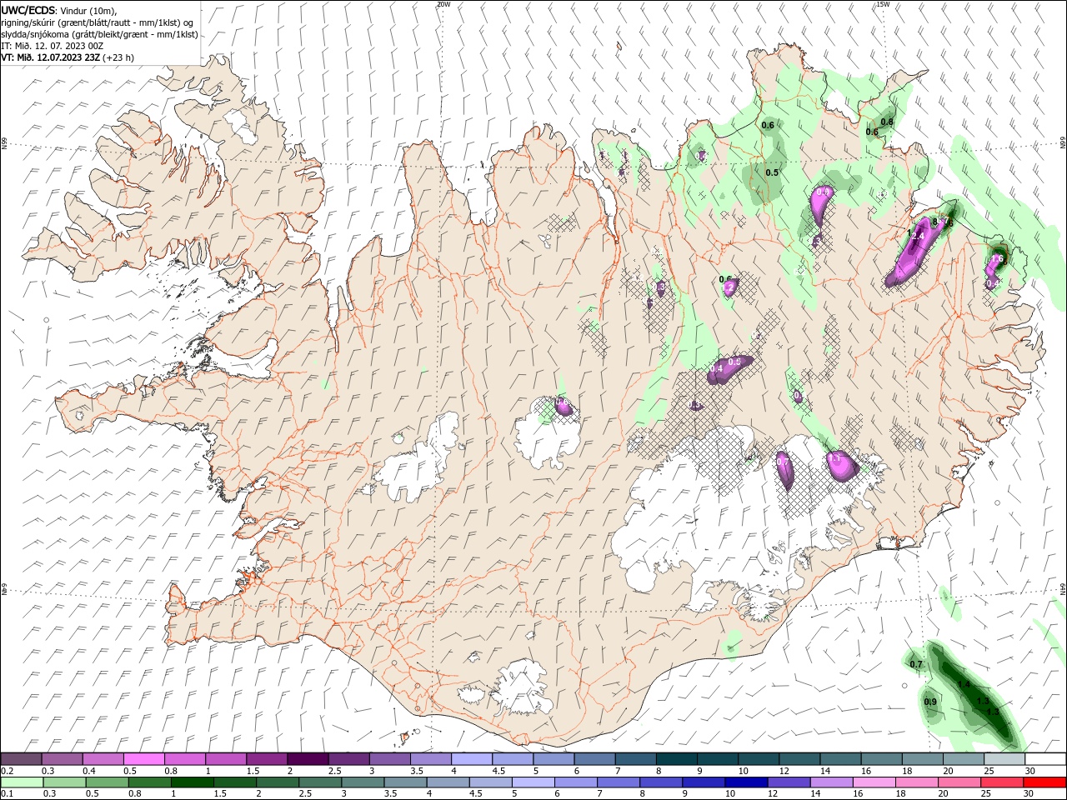Click the 20W longitude label
1067x800 pixels.
[x=443, y=4]
